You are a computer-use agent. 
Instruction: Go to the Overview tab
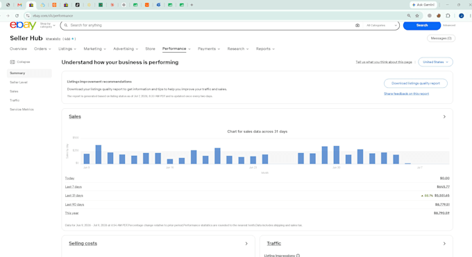(x=18, y=48)
